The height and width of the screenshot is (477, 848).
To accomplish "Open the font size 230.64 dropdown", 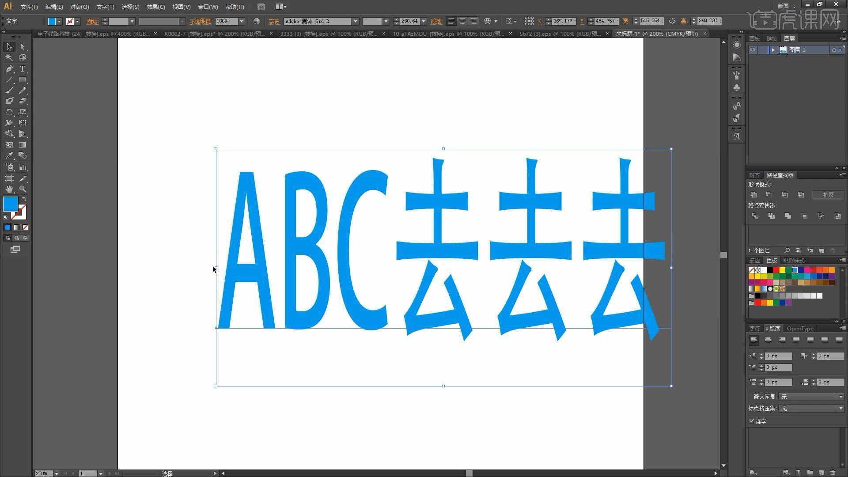I will (424, 21).
